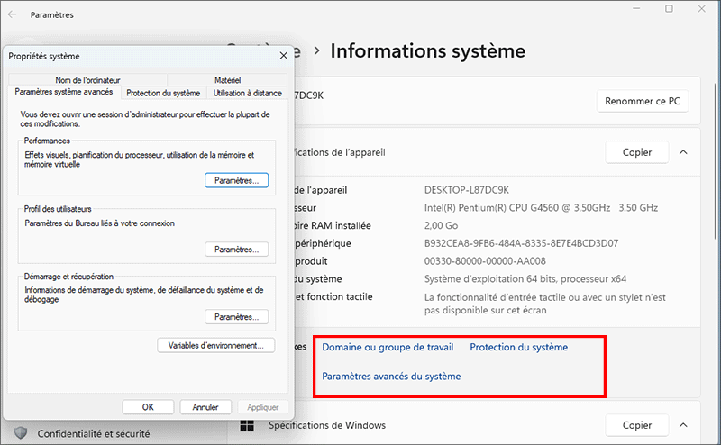Open Protection du système link in Paramètres
This screenshot has height=445, width=721.
pos(519,347)
